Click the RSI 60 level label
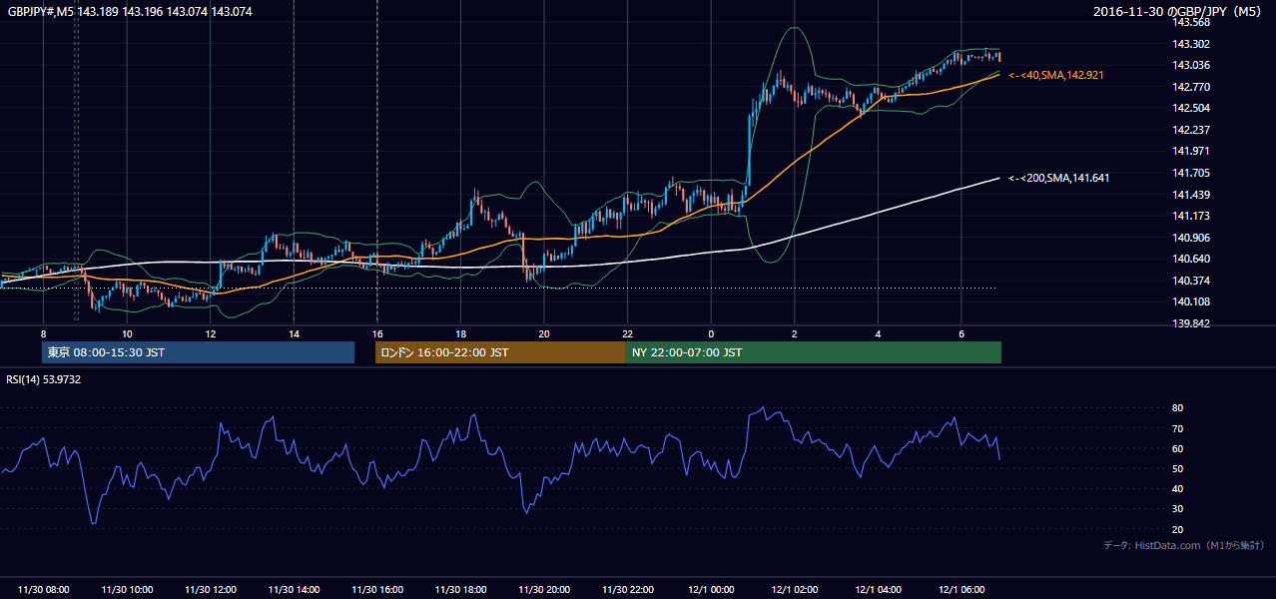This screenshot has height=599, width=1276. pyautogui.click(x=1178, y=448)
